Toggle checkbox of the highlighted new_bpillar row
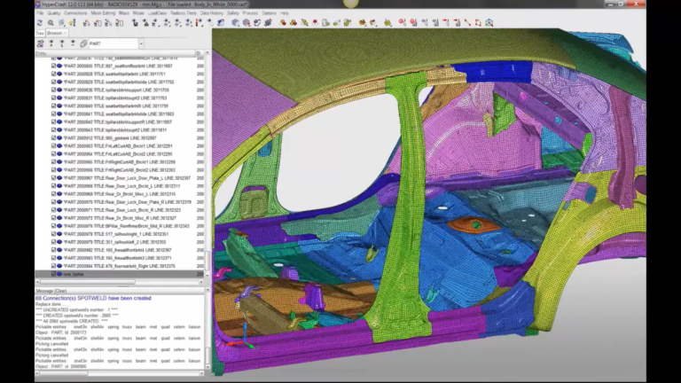 click(x=53, y=274)
